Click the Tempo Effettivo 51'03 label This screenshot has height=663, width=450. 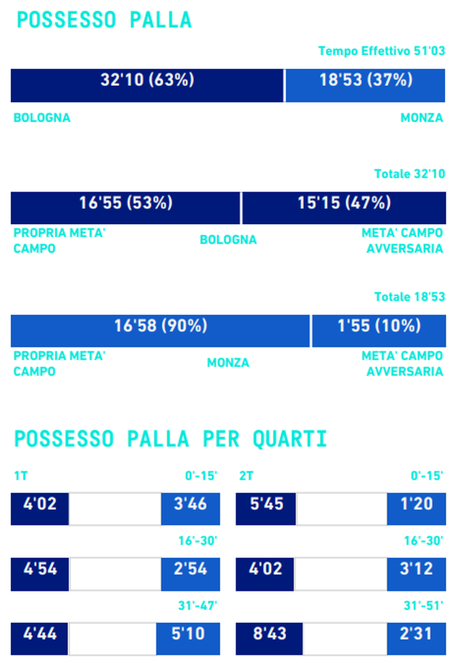[x=381, y=51]
